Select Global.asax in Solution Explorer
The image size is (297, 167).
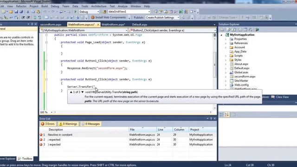pyautogui.click(x=241, y=72)
